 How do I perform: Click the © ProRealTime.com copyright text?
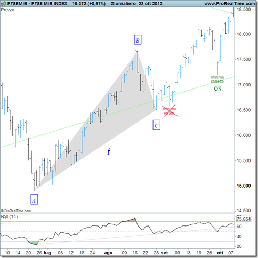16,211
